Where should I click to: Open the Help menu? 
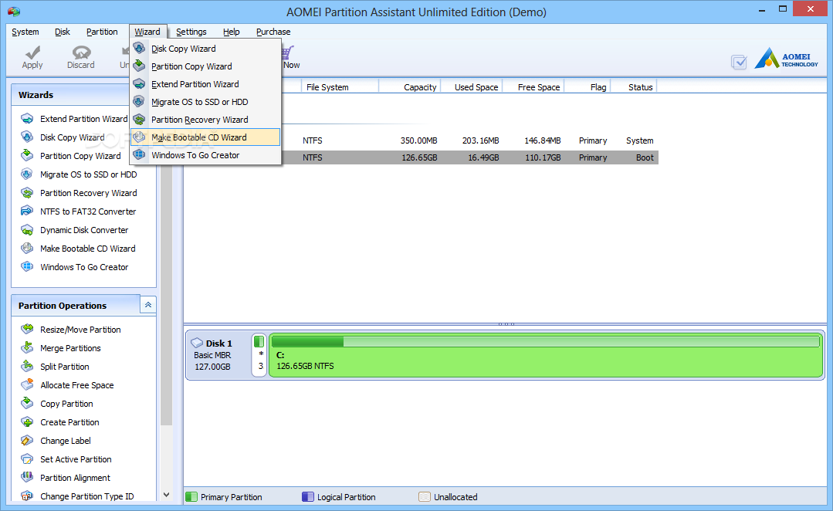(231, 32)
